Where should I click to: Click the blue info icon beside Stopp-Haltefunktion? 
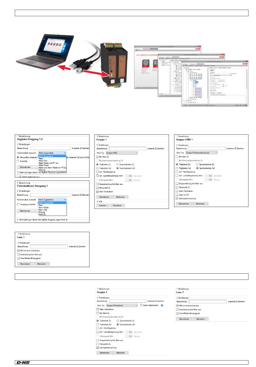[x=162, y=305]
